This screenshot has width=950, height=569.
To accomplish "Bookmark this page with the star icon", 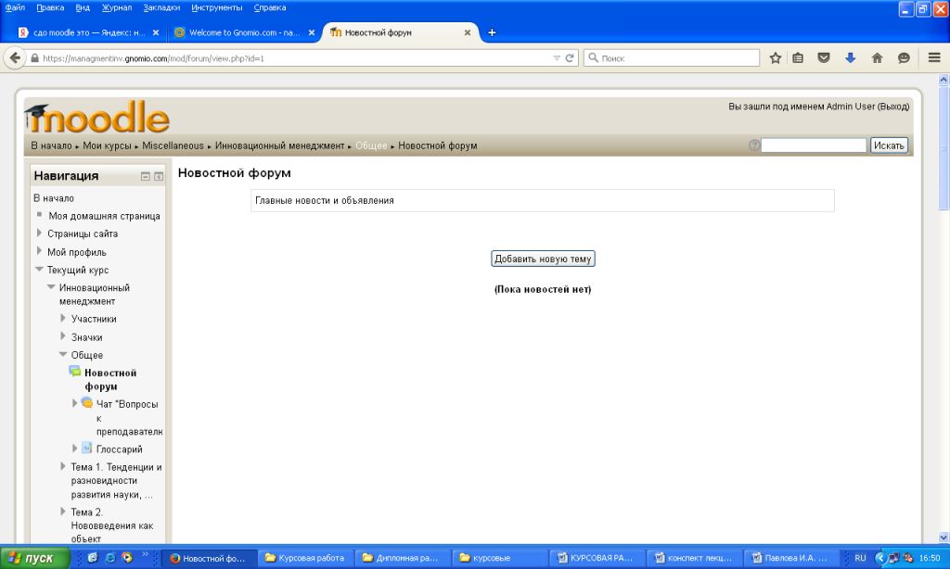I will (x=775, y=58).
